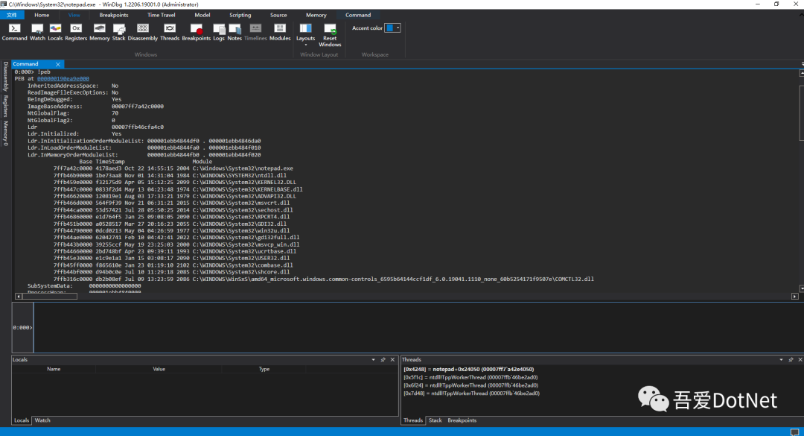This screenshot has width=804, height=436.
Task: Select thread 0x4248 notepad+0x24050
Action: (x=469, y=369)
